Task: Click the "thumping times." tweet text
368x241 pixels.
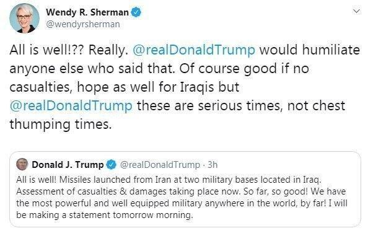Action: [x=61, y=125]
